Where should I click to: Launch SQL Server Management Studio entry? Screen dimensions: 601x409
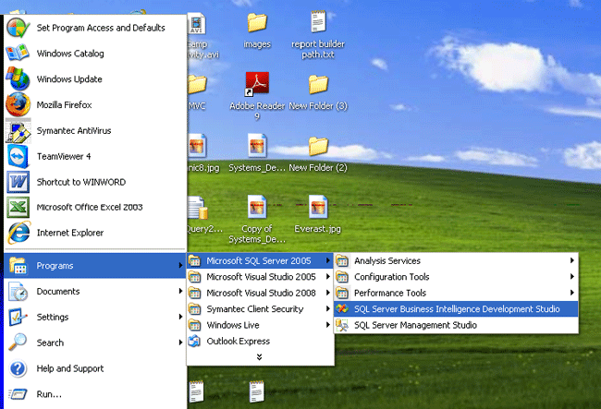pyautogui.click(x=456, y=325)
